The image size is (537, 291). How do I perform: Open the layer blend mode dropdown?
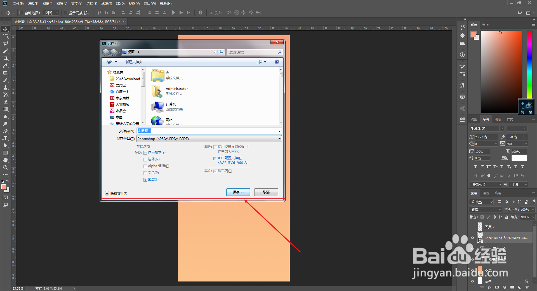(486, 210)
